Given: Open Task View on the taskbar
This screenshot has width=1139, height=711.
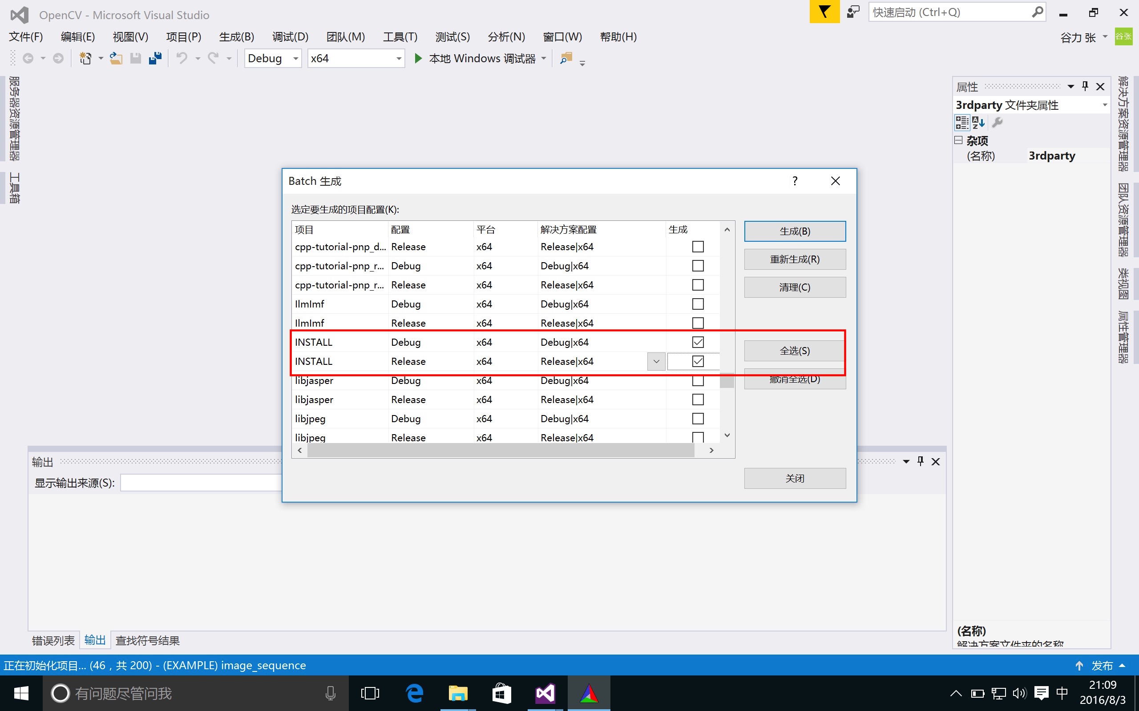Looking at the screenshot, I should point(370,693).
